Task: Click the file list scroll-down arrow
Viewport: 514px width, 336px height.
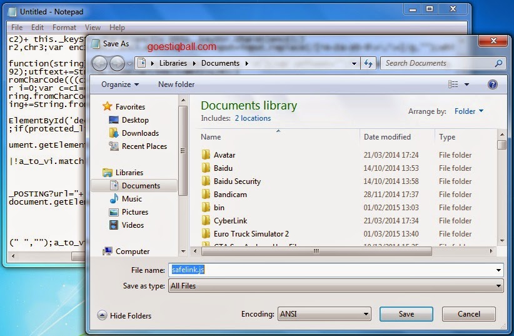Action: [502, 241]
